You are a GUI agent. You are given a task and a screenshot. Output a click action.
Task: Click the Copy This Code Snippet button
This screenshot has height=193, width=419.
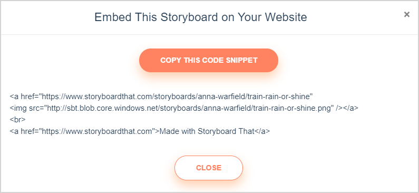(209, 60)
